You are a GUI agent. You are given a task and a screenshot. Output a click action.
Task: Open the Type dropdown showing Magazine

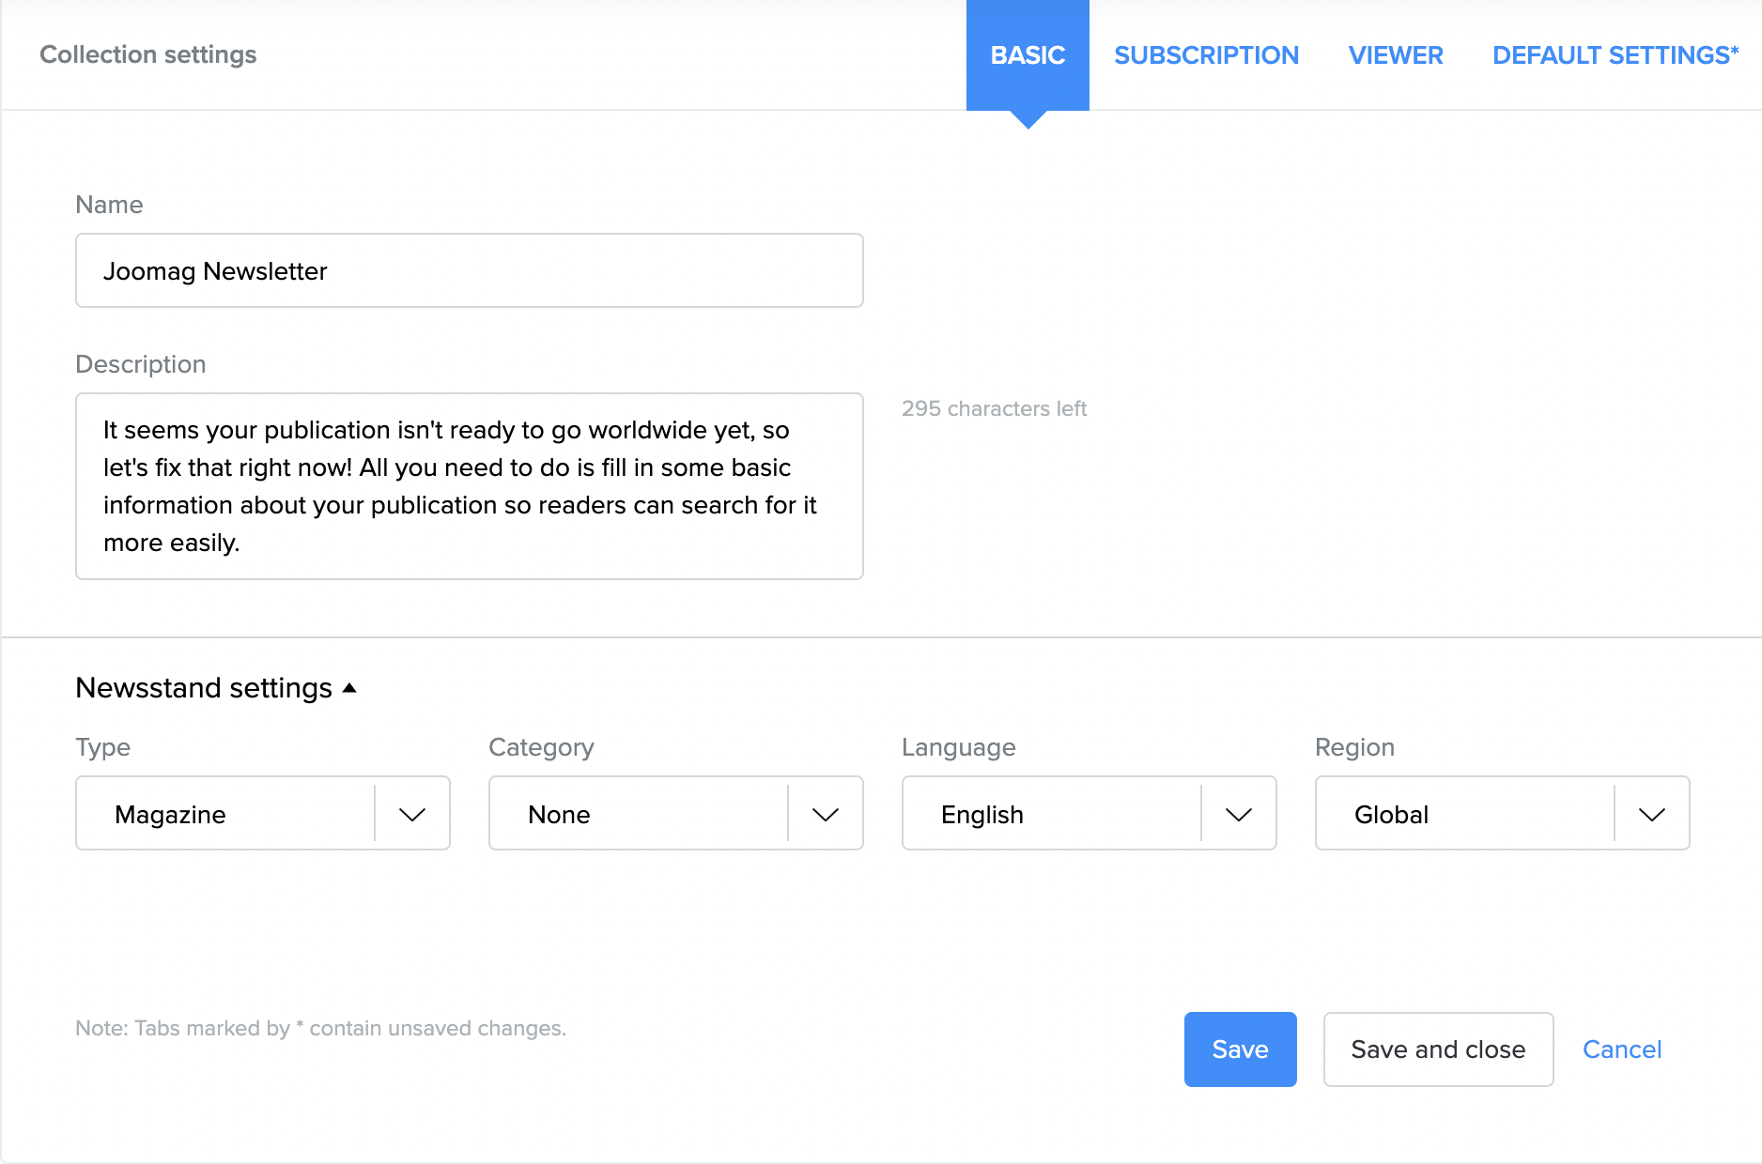coord(225,814)
